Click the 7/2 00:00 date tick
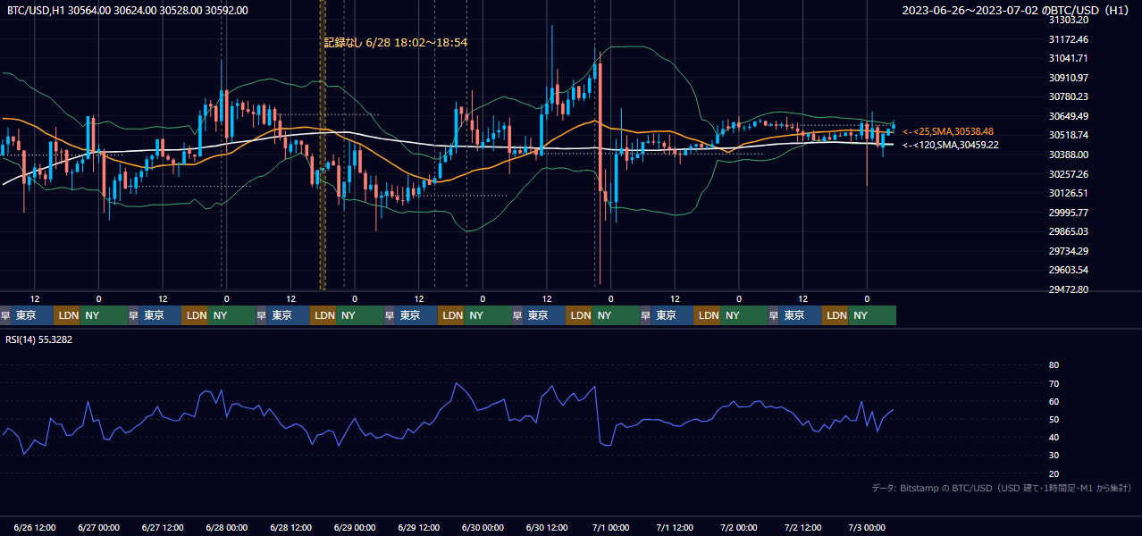 click(x=739, y=528)
